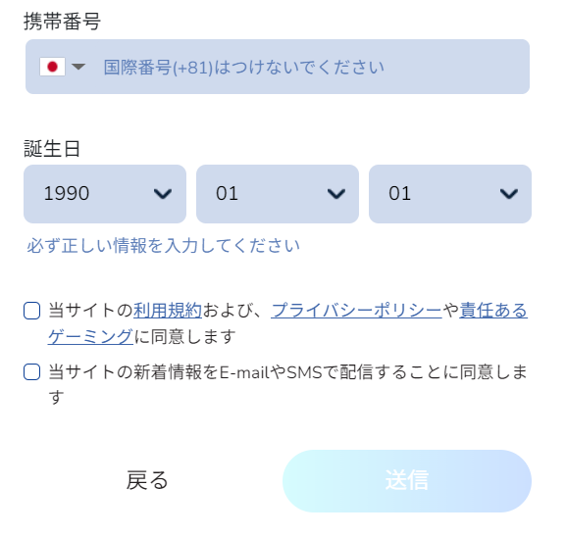
Task: Open the 利用規約 link
Action: (x=168, y=311)
